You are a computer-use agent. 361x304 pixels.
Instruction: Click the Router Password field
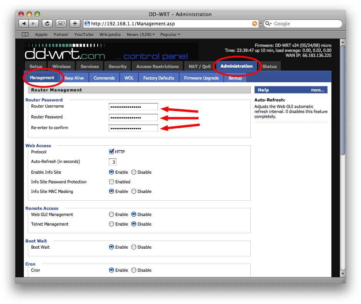[133, 117]
